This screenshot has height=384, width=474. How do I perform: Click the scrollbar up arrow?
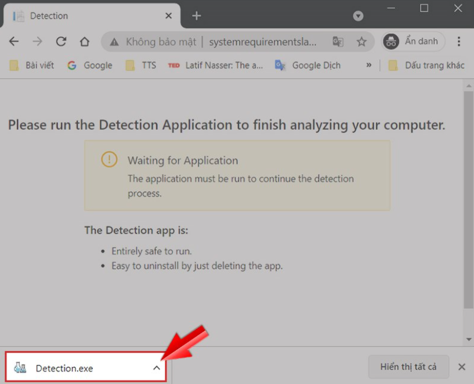coord(469,86)
